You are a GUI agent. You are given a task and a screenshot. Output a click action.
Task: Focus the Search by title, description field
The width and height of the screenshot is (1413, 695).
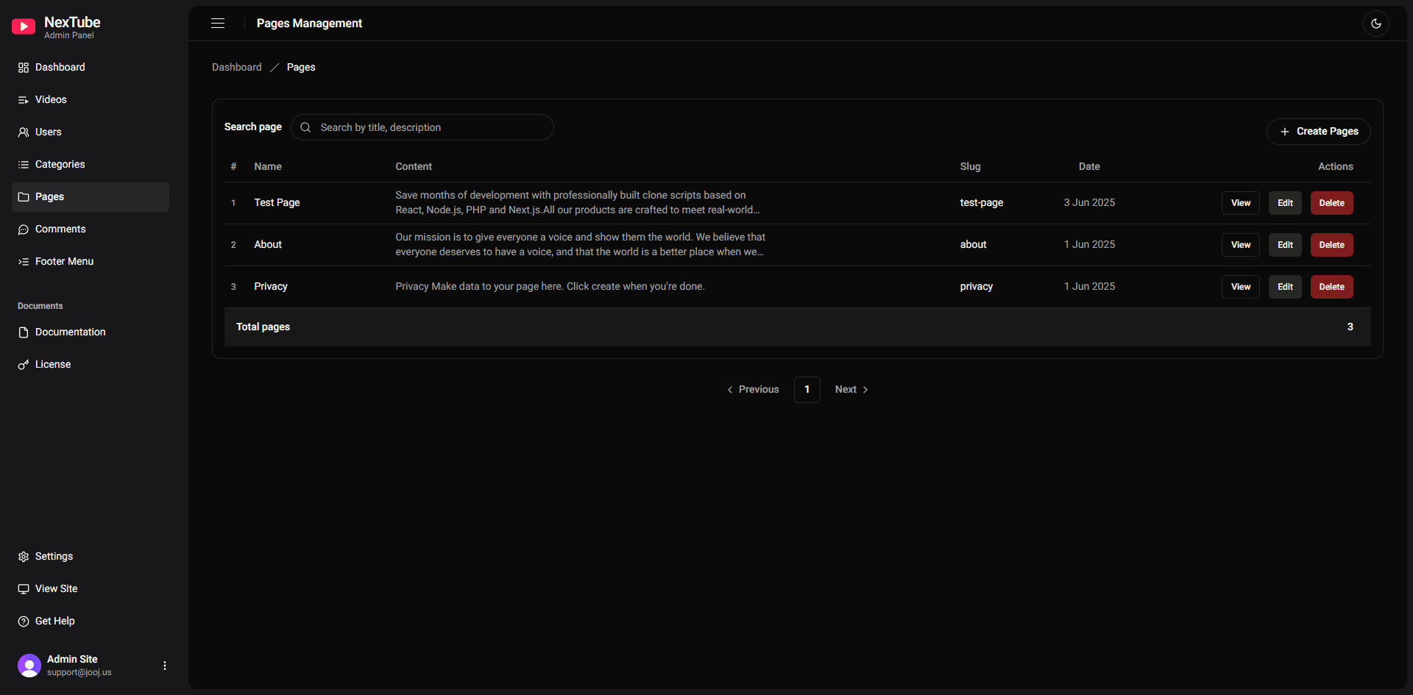click(x=422, y=127)
